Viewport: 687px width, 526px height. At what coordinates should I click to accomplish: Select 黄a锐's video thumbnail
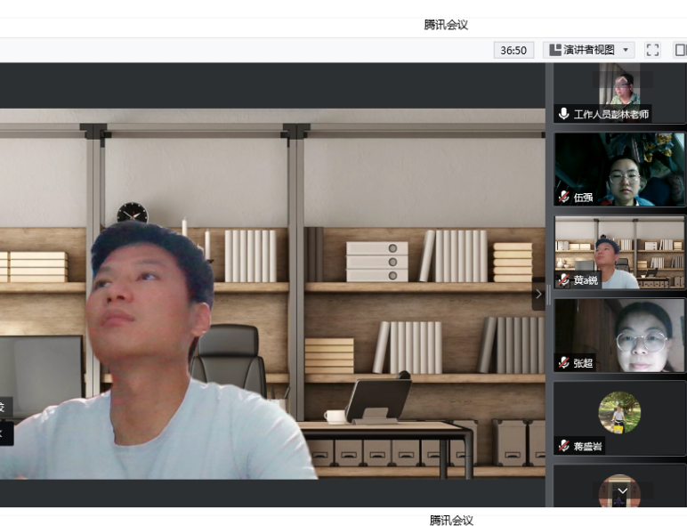coord(619,252)
